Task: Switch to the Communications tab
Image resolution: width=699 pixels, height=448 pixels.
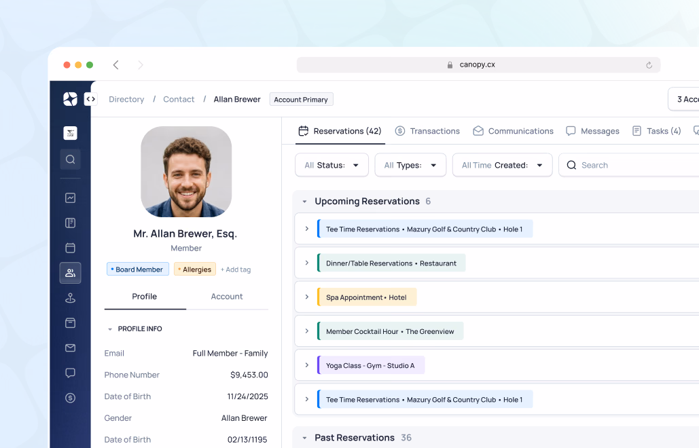Action: click(513, 131)
